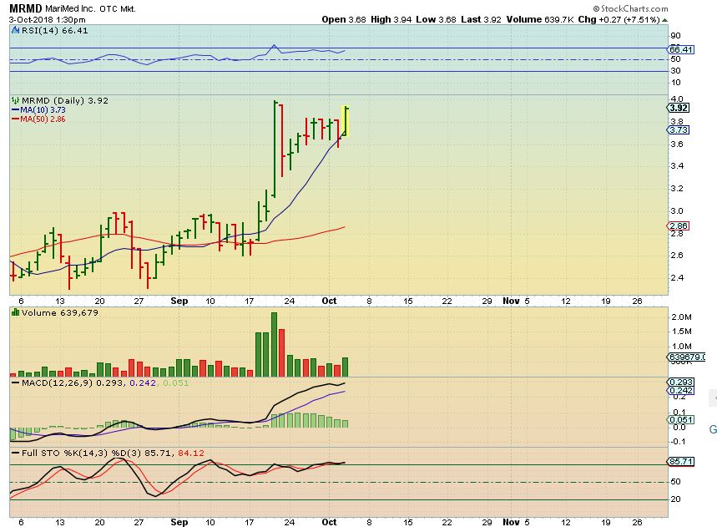The image size is (717, 532).
Task: Click the MA(10) 3.73 legend entry
Action: click(38, 109)
